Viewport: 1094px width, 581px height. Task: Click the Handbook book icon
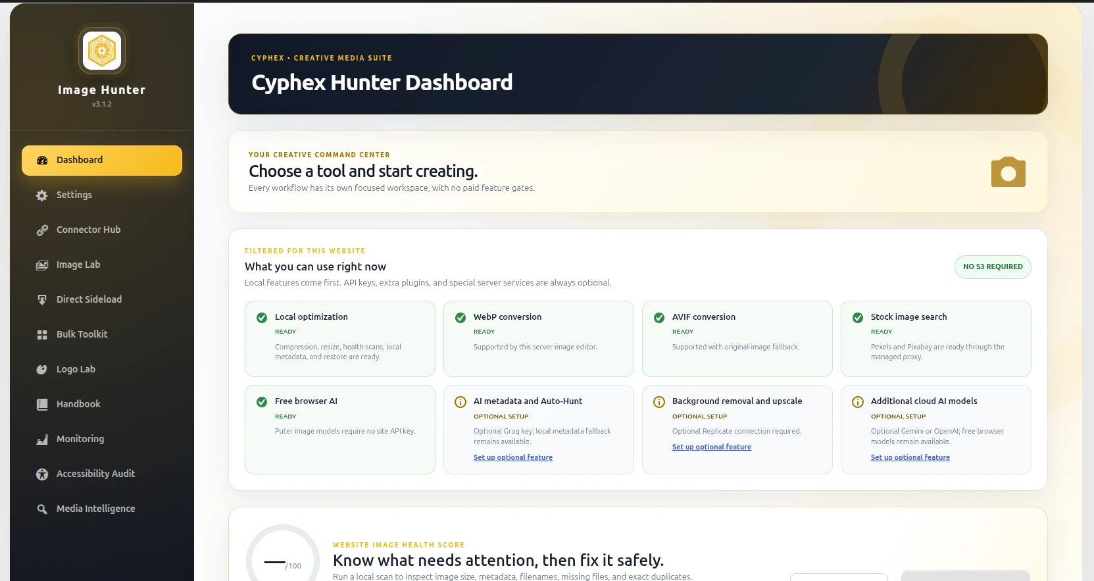coord(42,405)
